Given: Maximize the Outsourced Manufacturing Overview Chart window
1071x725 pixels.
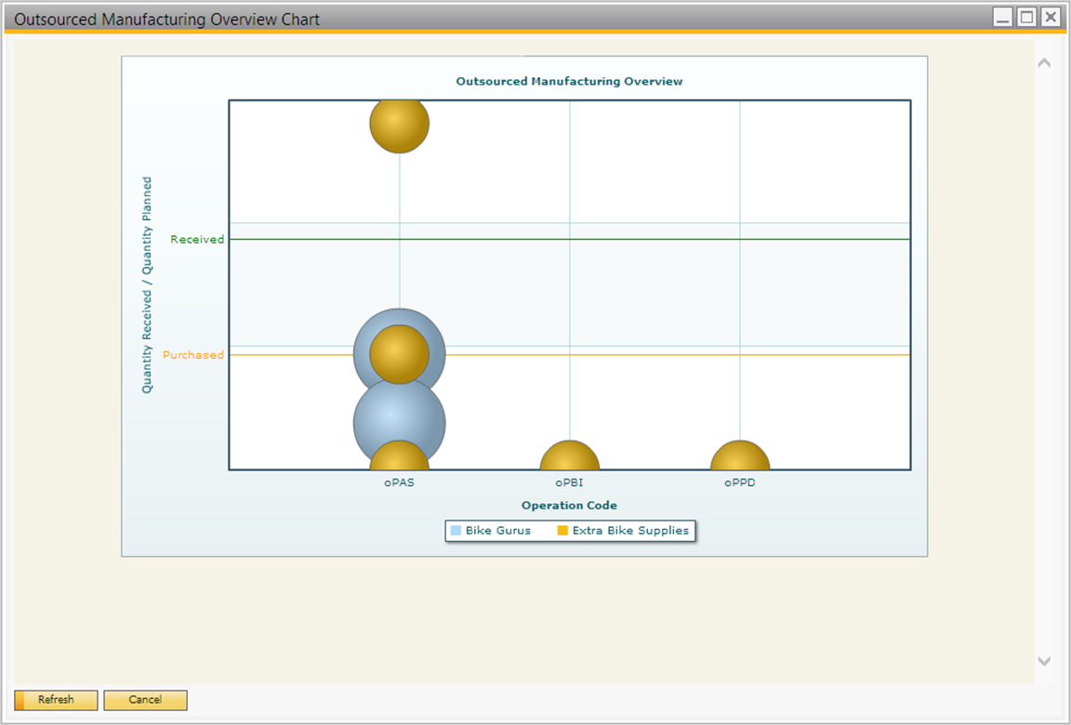Looking at the screenshot, I should click(x=1026, y=17).
